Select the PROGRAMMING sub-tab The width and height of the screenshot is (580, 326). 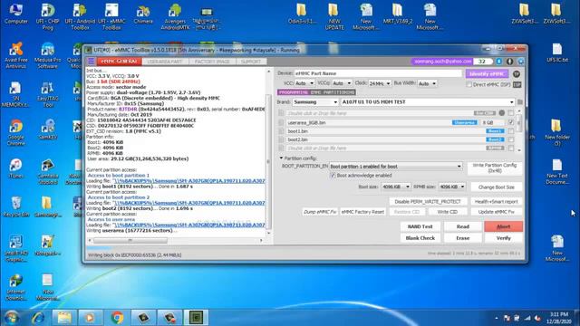point(294,92)
